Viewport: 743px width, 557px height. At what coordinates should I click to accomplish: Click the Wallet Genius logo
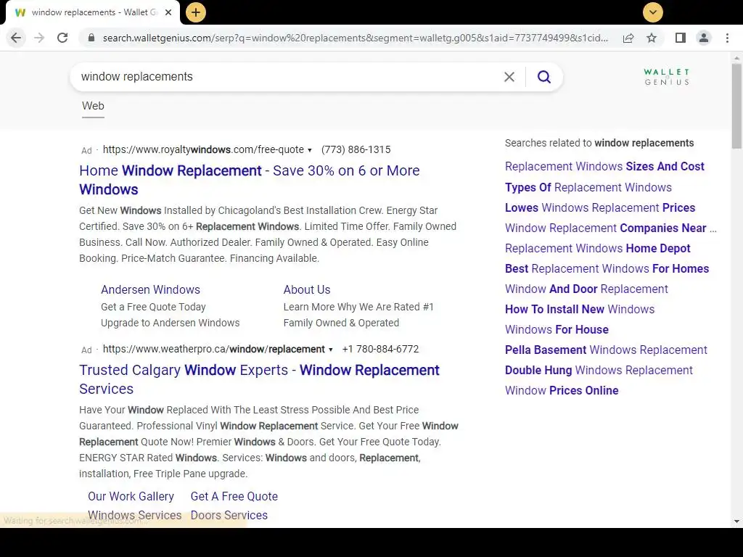coord(667,77)
